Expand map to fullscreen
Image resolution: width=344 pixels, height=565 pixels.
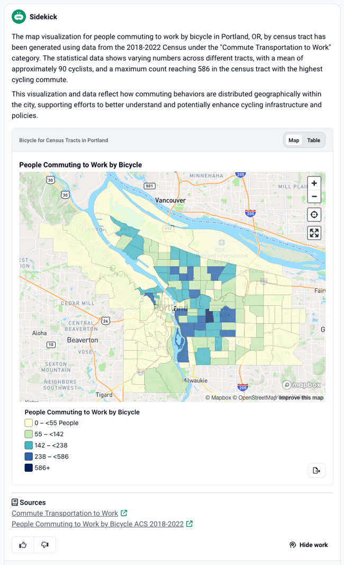pos(314,233)
